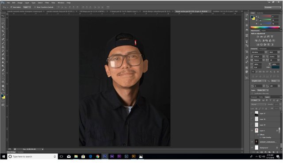Toggle the Auto-Select checkbox
The height and width of the screenshot is (167, 283).
(x=11, y=7)
